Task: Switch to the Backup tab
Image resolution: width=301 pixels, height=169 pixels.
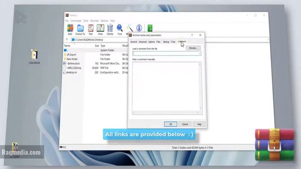Action: pos(166,42)
